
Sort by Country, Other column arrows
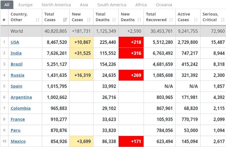pos(37,20)
